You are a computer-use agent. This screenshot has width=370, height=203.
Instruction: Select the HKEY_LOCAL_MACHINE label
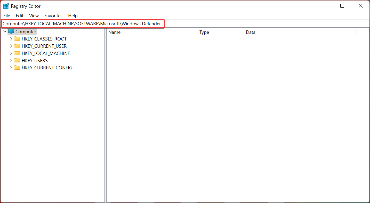[x=46, y=53]
